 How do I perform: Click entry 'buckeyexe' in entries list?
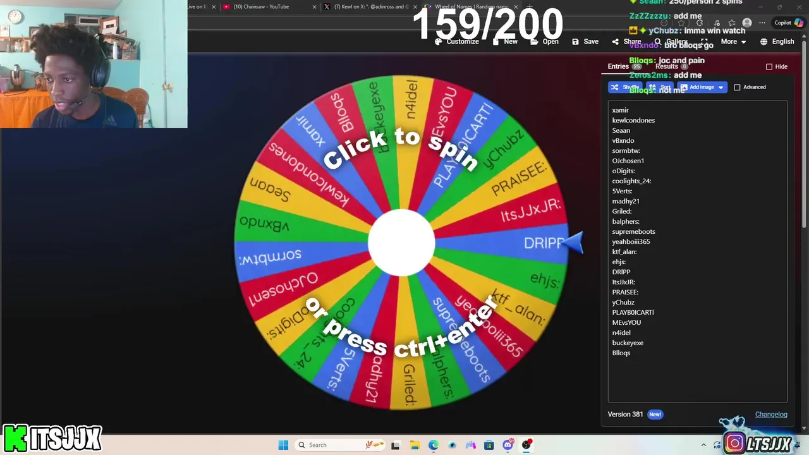[x=628, y=343]
